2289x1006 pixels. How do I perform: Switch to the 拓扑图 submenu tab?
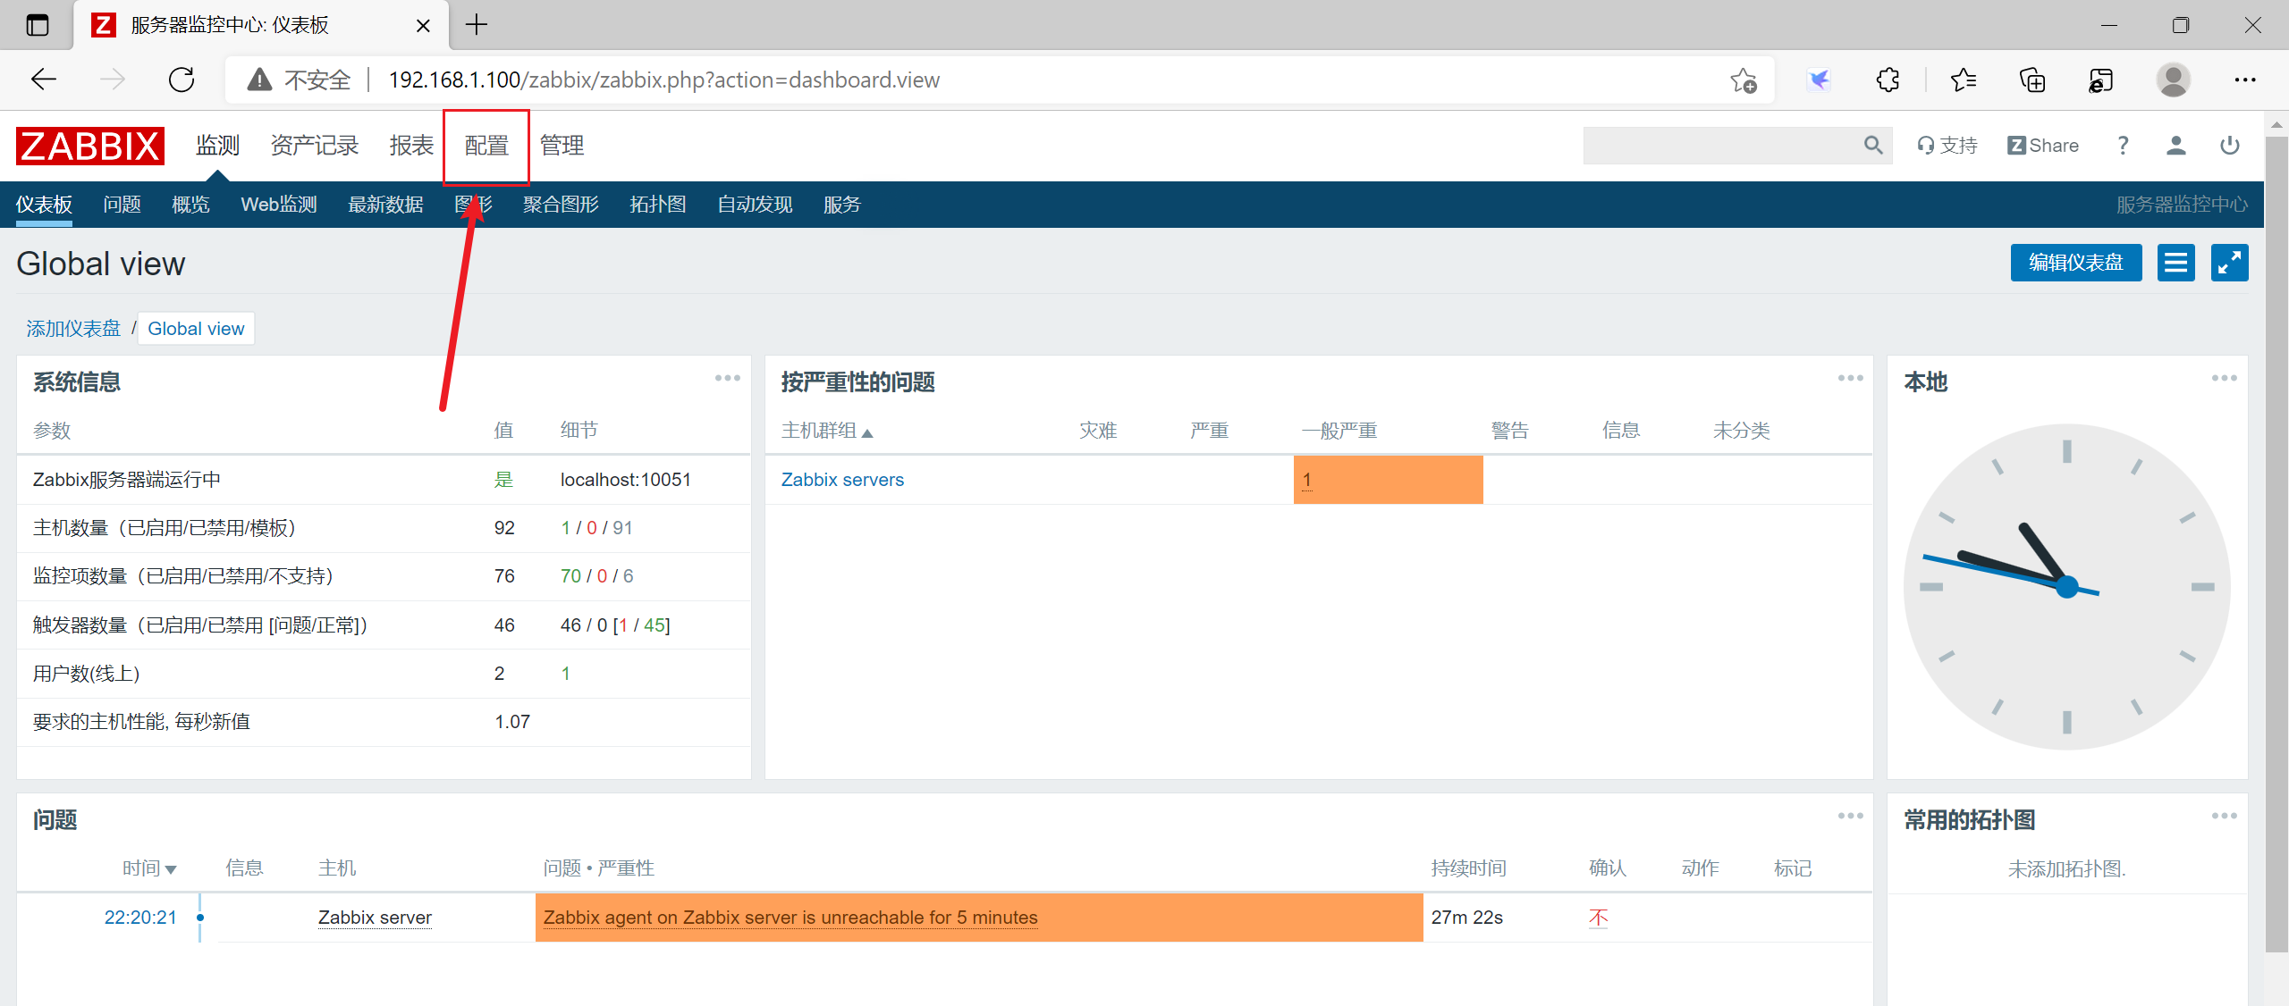click(x=658, y=205)
